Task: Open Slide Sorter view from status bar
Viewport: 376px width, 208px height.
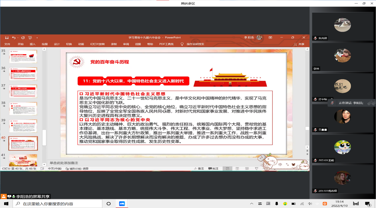Action: [x=237, y=169]
